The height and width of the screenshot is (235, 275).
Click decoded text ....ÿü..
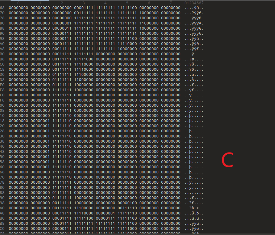coord(194,8)
